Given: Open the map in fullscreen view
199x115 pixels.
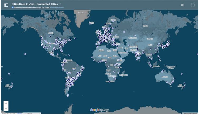Looking at the screenshot, I should pos(193,5).
